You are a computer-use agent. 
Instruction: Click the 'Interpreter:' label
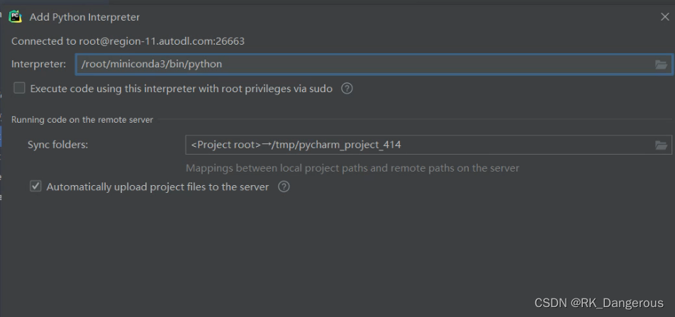[39, 64]
